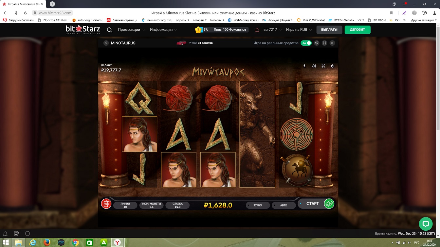
Task: Open the ser7217 account dropdown
Action: (272, 30)
